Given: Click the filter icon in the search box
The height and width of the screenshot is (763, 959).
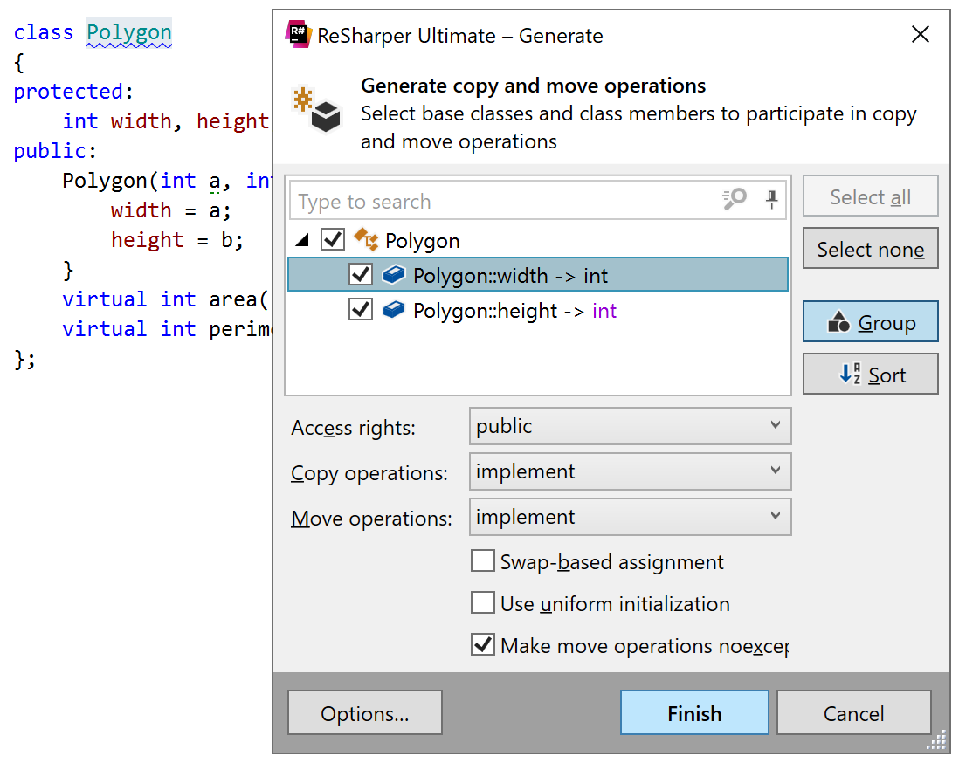Looking at the screenshot, I should coord(734,201).
